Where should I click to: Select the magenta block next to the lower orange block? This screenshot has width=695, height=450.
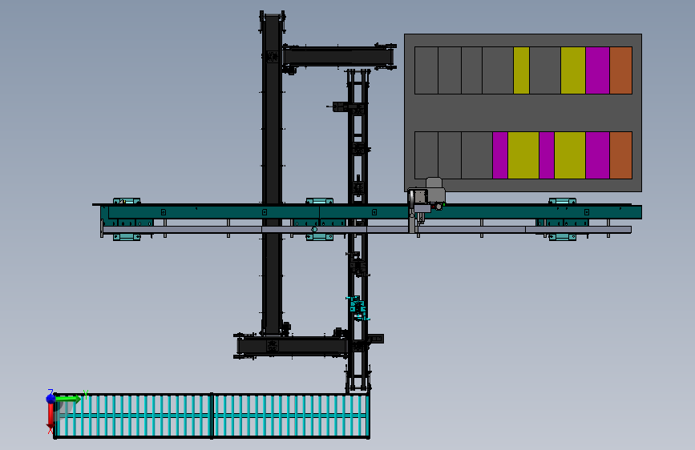(x=597, y=155)
